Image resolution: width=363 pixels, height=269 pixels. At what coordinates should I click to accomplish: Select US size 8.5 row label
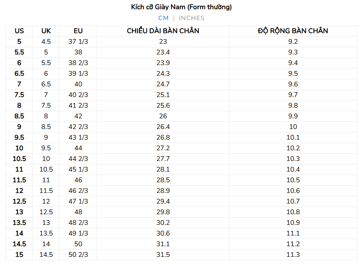coord(19,116)
